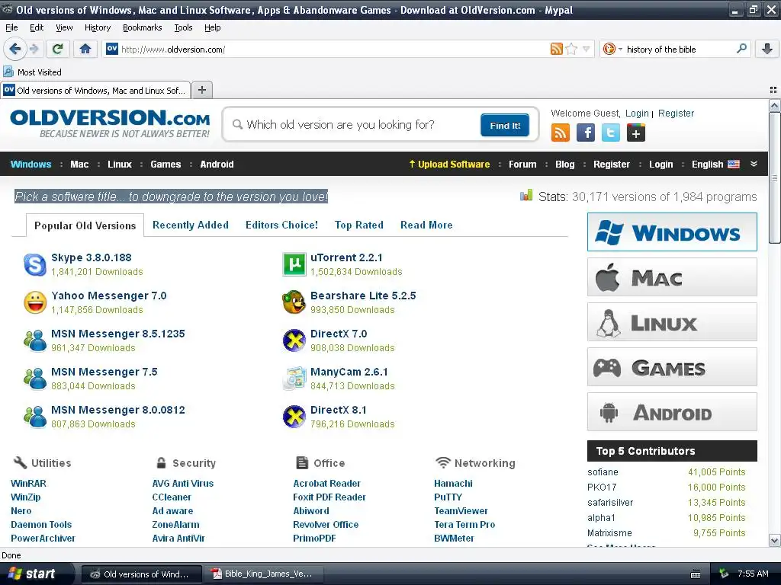Select the Linux category button

(x=672, y=322)
